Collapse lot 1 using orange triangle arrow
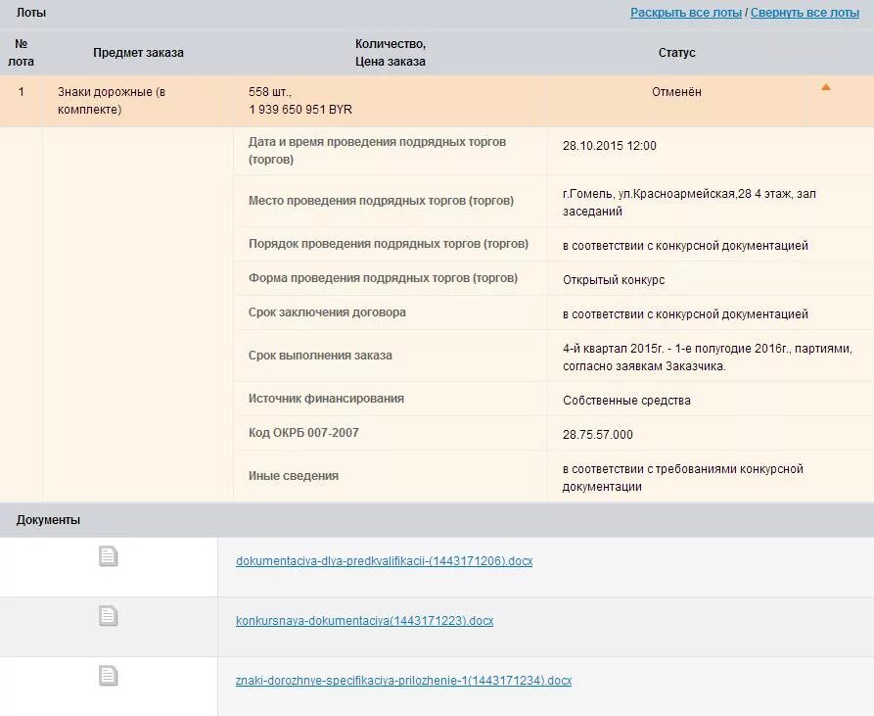Screen dimensions: 874x716 (x=825, y=87)
